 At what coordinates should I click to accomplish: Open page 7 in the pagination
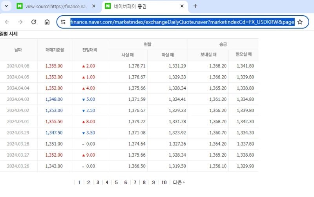(x=135, y=182)
